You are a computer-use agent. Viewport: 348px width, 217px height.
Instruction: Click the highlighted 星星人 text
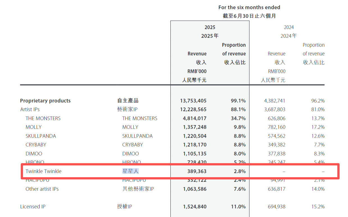coord(131,171)
